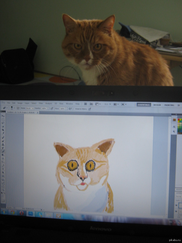This screenshot has height=243, width=182.
Task: Open the Layer menu
Action: (x=27, y=103)
